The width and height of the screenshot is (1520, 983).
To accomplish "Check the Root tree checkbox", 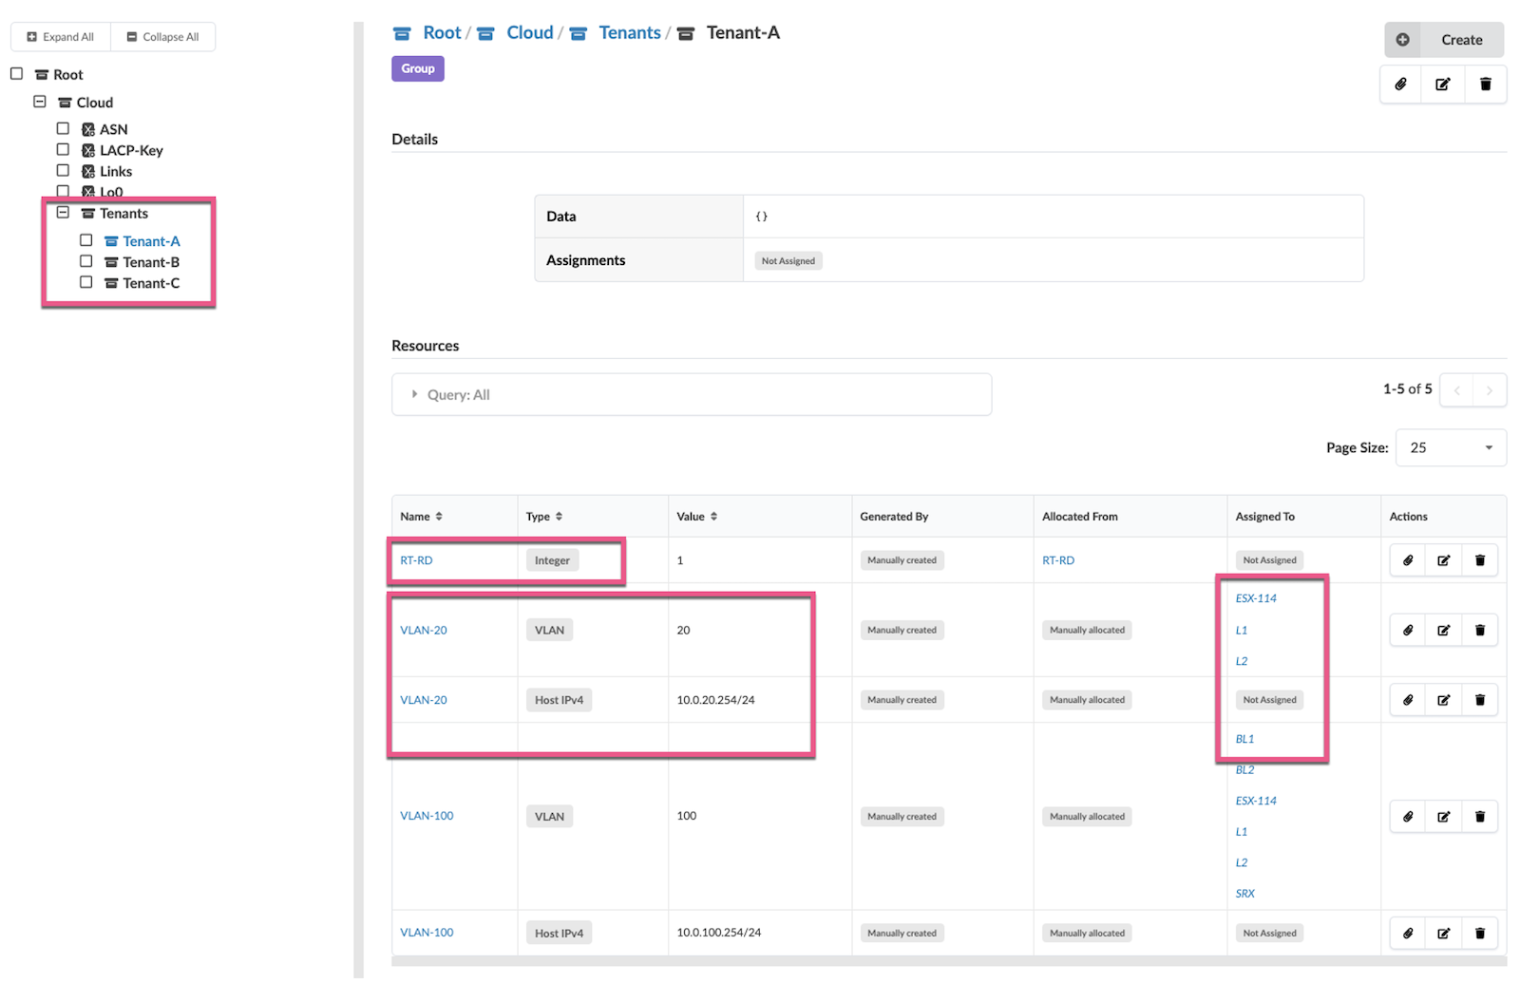I will click(x=16, y=73).
